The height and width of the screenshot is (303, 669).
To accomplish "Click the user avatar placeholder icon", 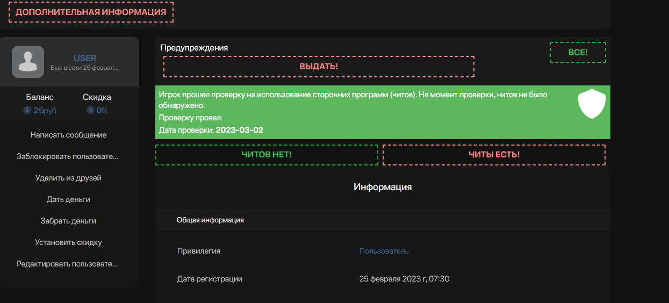I will 28,62.
